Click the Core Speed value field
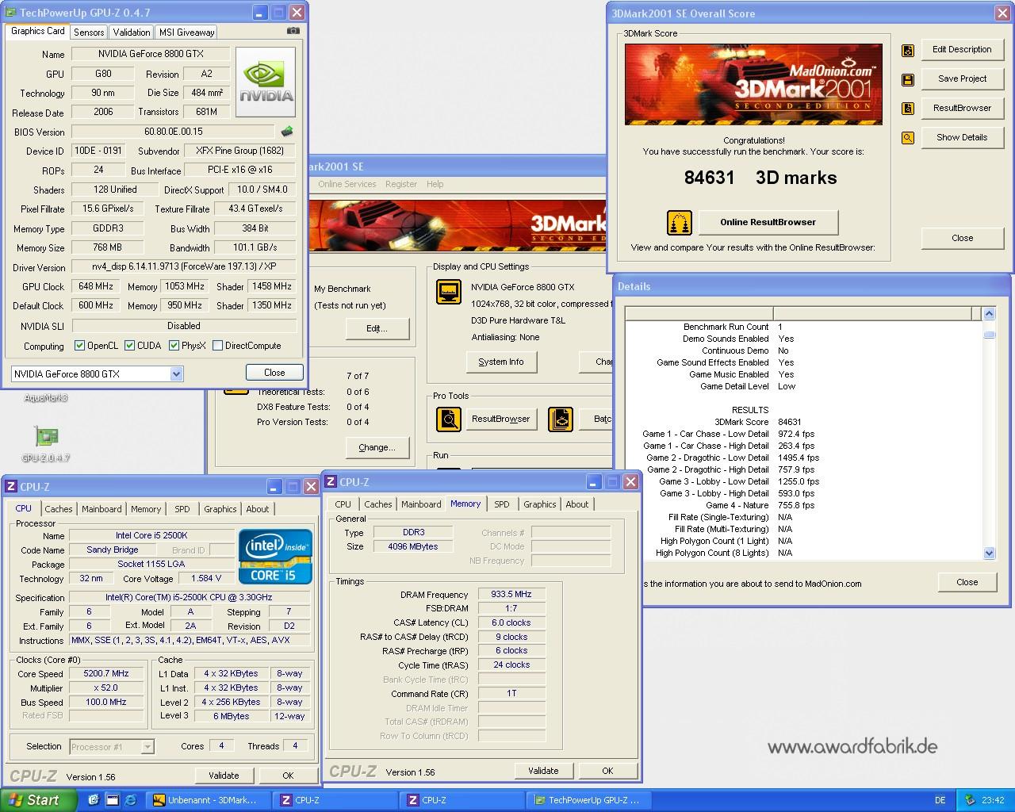The height and width of the screenshot is (812, 1015). [x=106, y=673]
